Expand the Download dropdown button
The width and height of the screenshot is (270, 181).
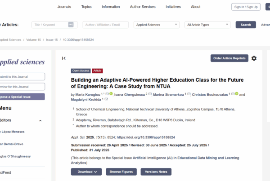tap(86, 172)
